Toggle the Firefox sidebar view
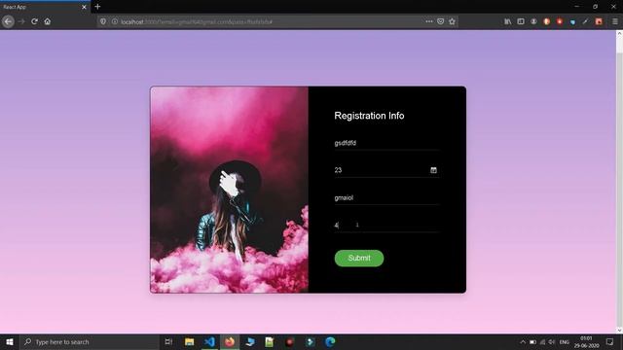Image resolution: width=623 pixels, height=350 pixels. tap(521, 21)
